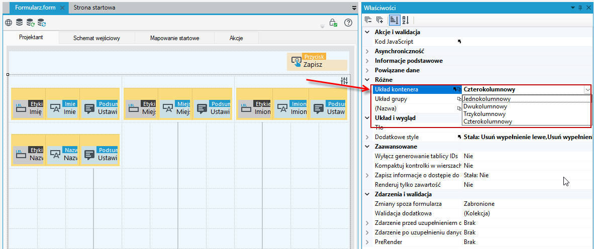Expand the Asynchroniczność category

(367, 51)
